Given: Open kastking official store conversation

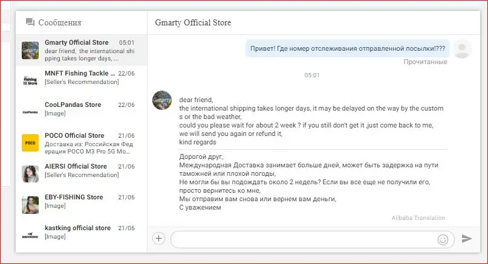Looking at the screenshot, I should coord(81,236).
